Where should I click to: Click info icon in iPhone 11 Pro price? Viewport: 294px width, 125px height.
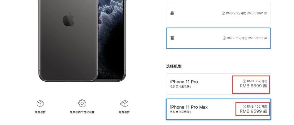coord(244,81)
